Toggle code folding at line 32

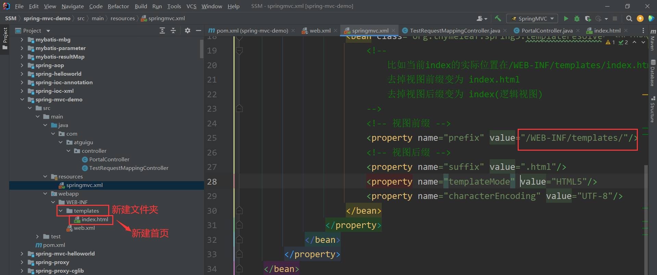pos(239,239)
